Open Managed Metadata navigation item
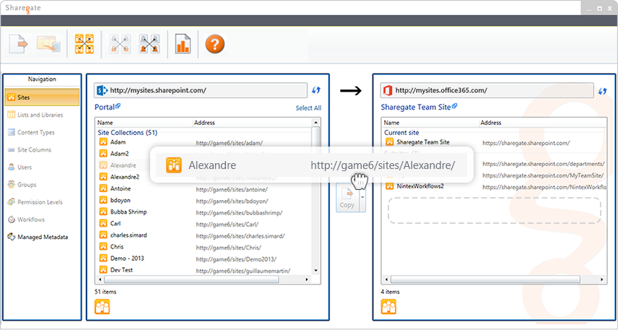This screenshot has height=330, width=618. (x=42, y=237)
